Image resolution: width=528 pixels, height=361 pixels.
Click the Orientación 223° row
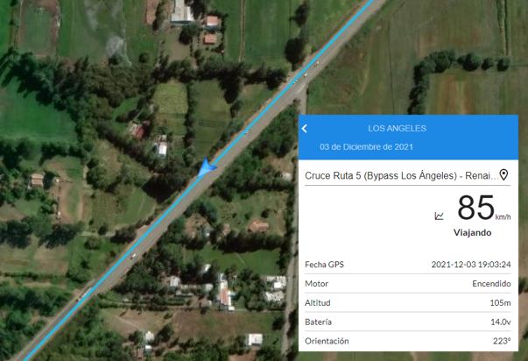click(408, 341)
